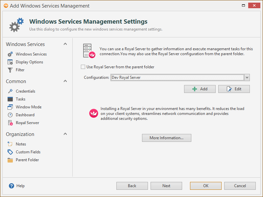Viewport: 263px width, 197px height.
Task: Enable Use Royal Server from parent folder
Action: pyautogui.click(x=83, y=67)
